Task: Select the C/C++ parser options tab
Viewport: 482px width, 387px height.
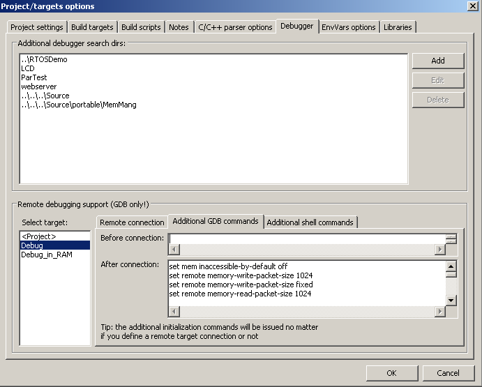Action: [x=235, y=27]
